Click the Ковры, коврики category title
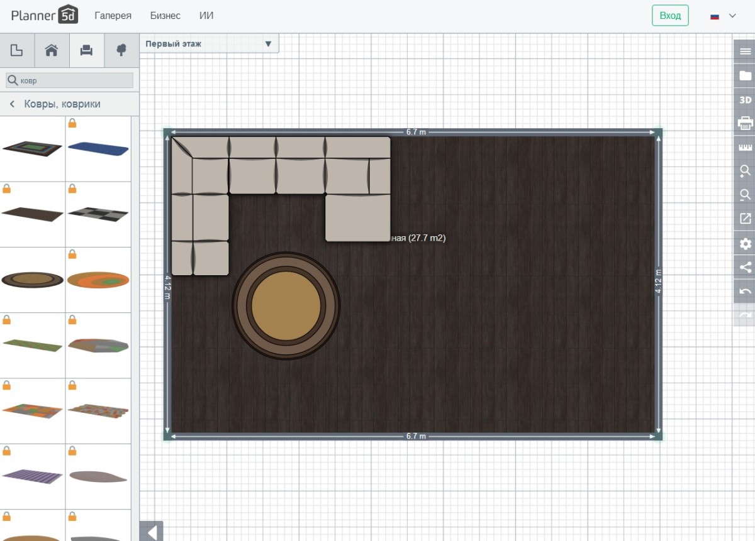 pyautogui.click(x=62, y=104)
